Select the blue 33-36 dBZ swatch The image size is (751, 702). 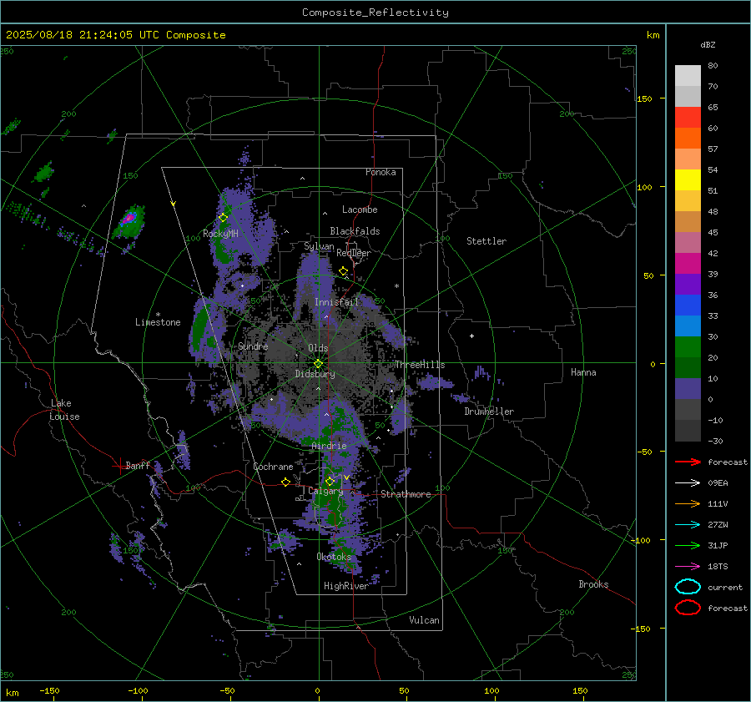coord(688,306)
